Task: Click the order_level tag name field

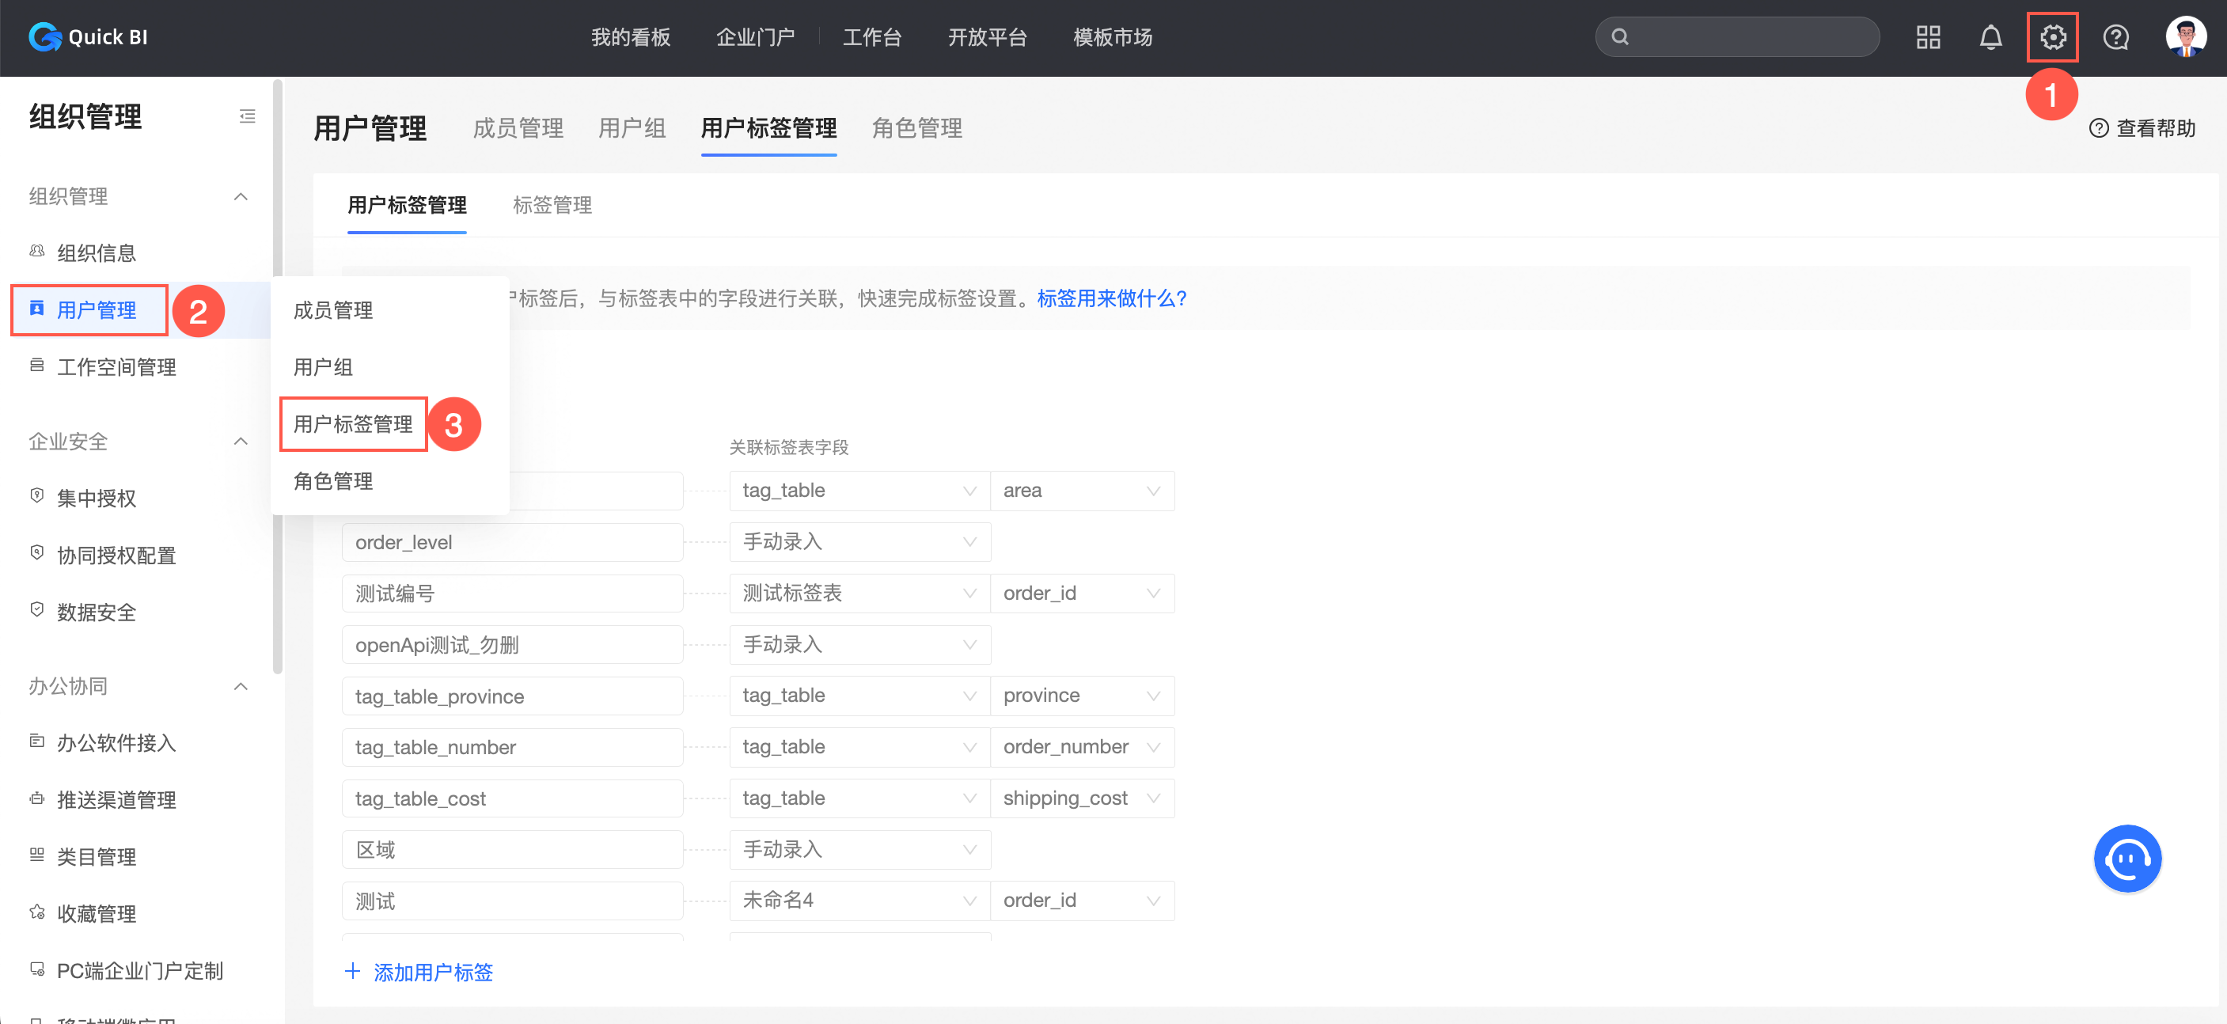Action: tap(512, 542)
